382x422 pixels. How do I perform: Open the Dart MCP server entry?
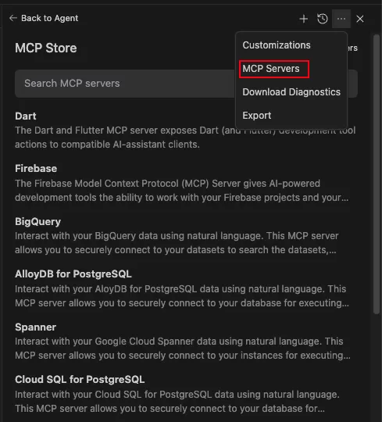(x=26, y=116)
